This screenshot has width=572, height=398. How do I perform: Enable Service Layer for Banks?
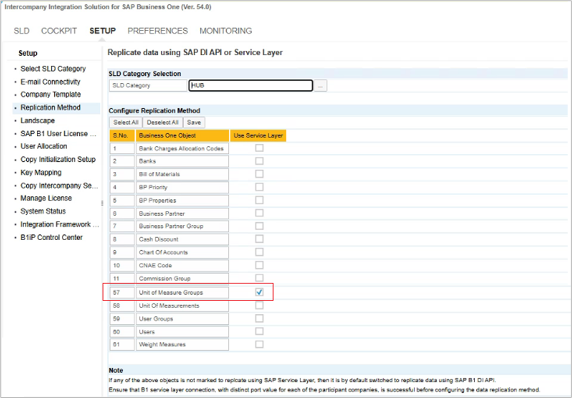click(259, 161)
